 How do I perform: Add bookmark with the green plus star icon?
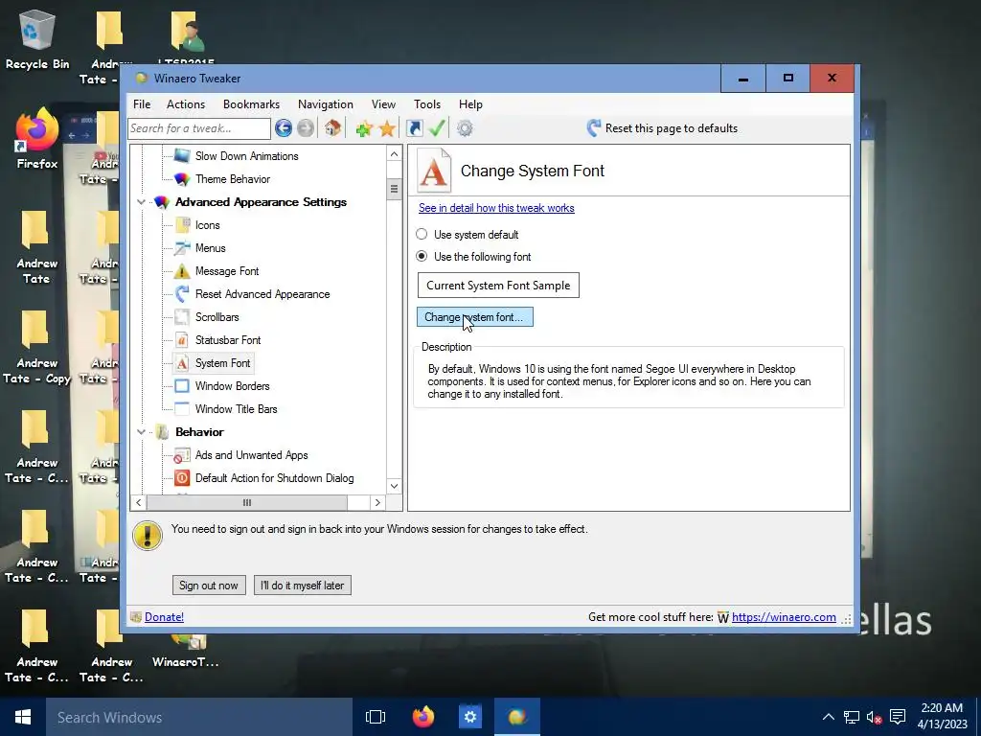pyautogui.click(x=364, y=129)
